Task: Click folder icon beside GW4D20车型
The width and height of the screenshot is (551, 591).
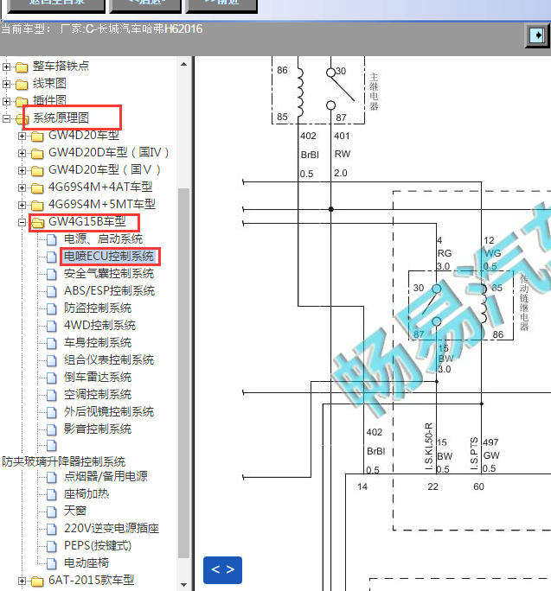Action: click(37, 137)
